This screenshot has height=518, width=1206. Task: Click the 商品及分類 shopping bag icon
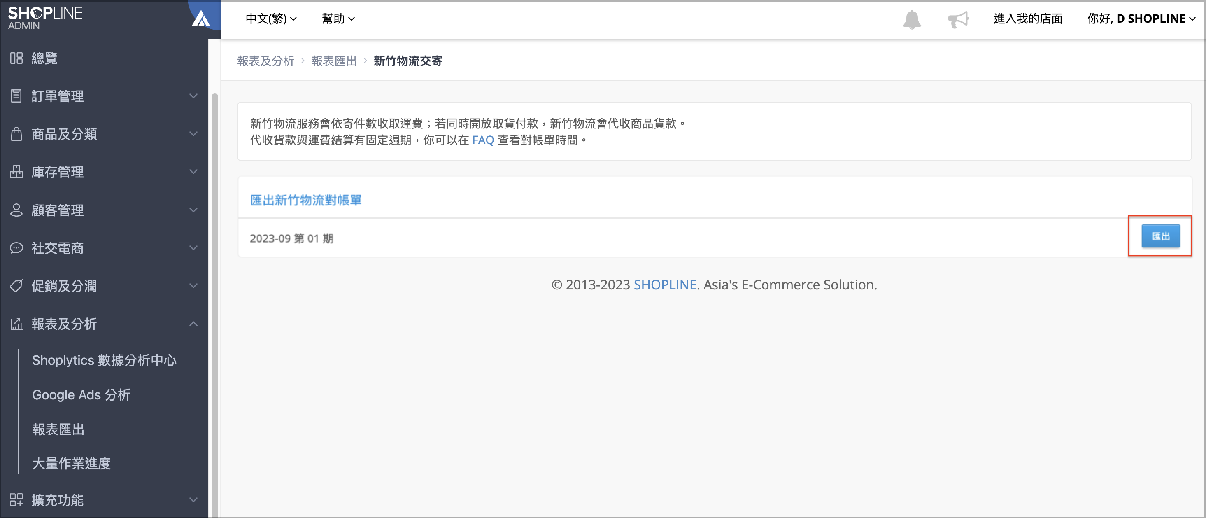coord(16,134)
